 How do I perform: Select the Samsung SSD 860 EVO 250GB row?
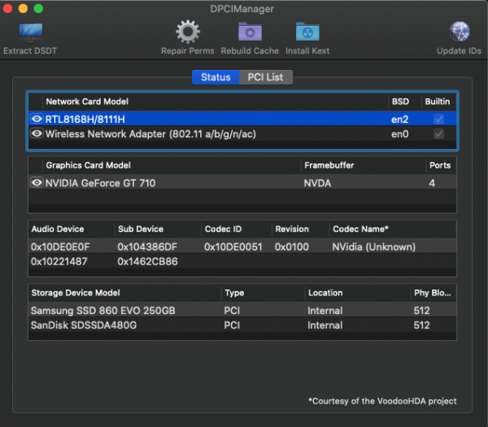tap(102, 310)
